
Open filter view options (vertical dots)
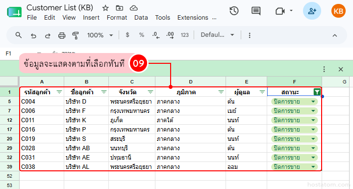point(324,69)
